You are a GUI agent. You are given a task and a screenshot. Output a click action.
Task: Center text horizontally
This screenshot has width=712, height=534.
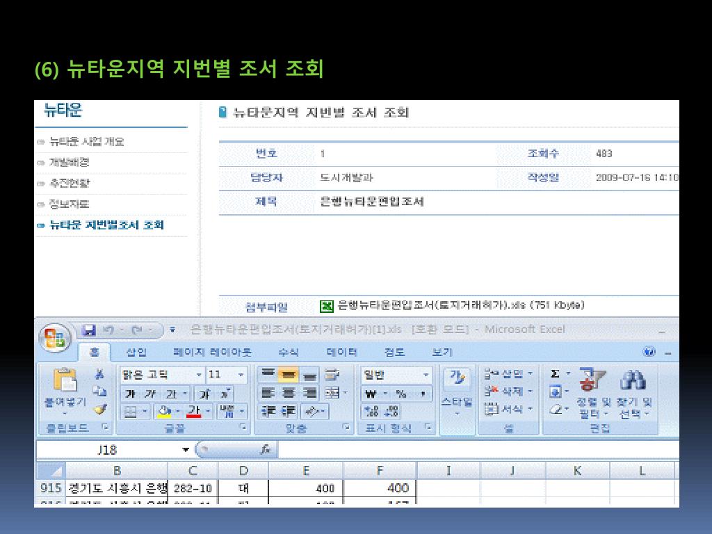[x=289, y=393]
